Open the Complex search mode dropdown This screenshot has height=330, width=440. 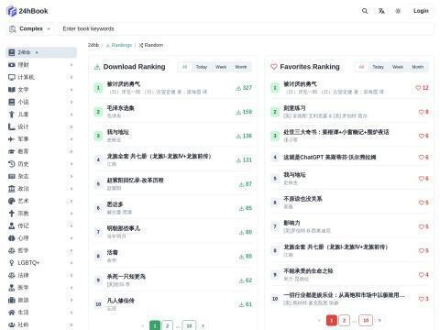pos(30,28)
